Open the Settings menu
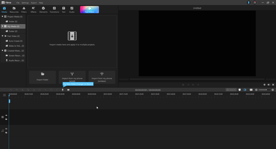The height and width of the screenshot is (149, 276). [25, 3]
